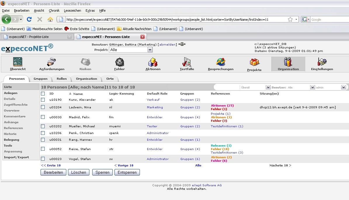This screenshot has width=349, height=200.
Task: Go to the Firefox home page icon
Action: (x=50, y=19)
